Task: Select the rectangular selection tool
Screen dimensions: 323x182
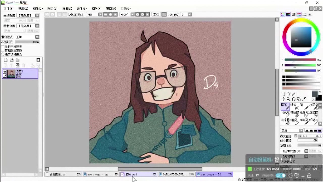Action: (x=283, y=94)
